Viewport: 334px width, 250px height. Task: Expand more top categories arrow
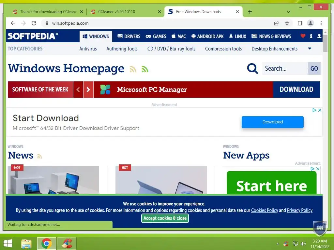coord(310,49)
